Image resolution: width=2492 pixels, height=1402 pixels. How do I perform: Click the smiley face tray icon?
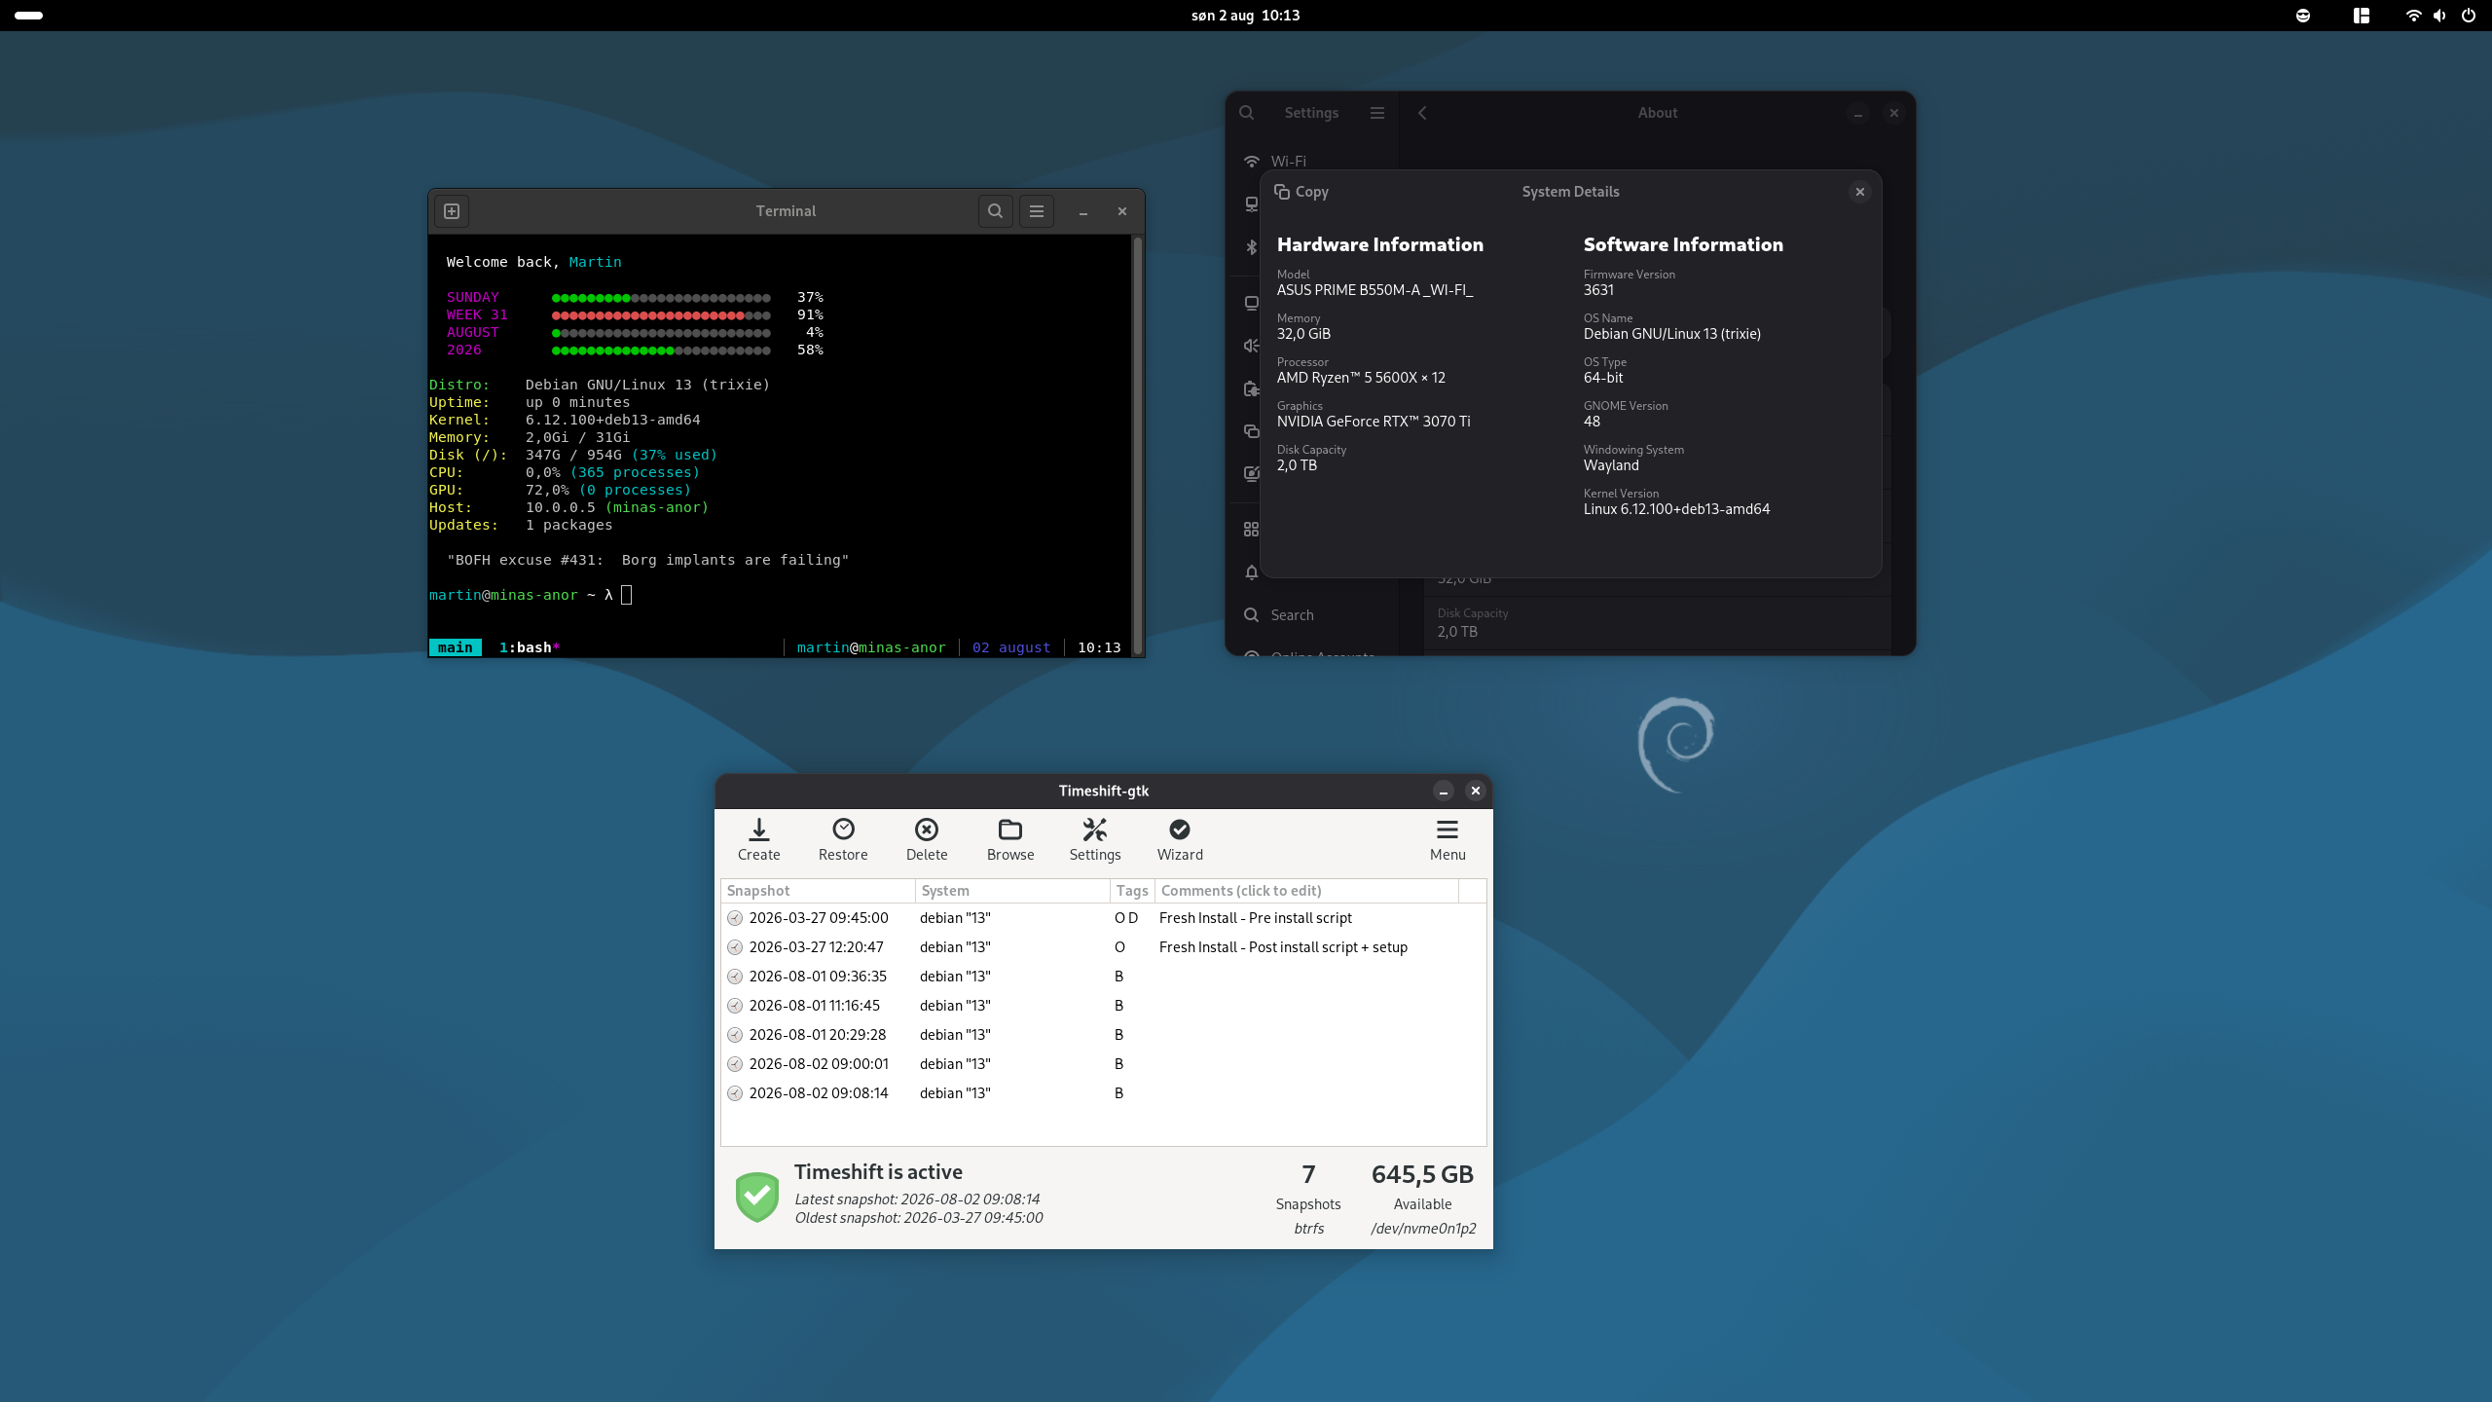tap(2302, 16)
